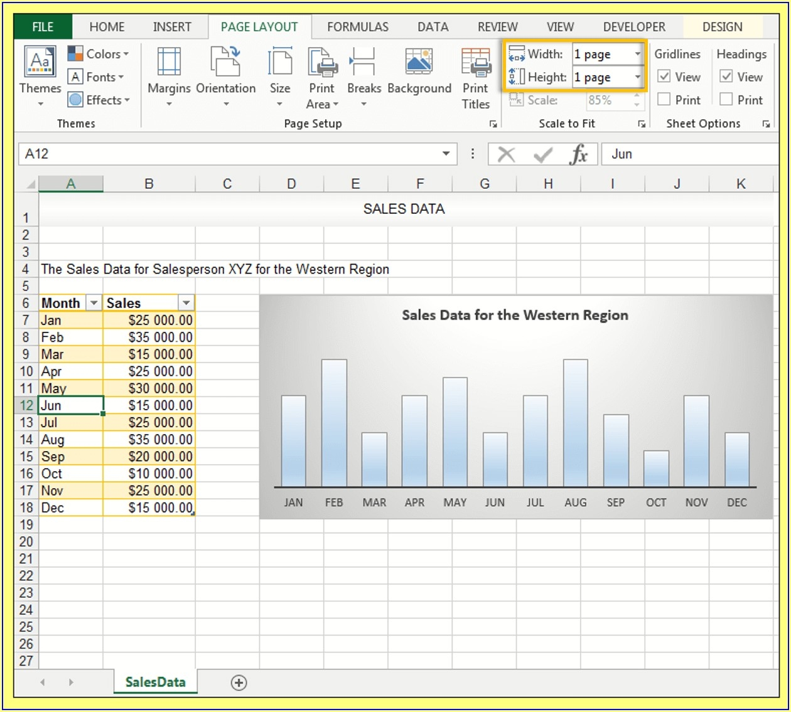
Task: Expand the Height page dropdown
Action: pos(637,77)
